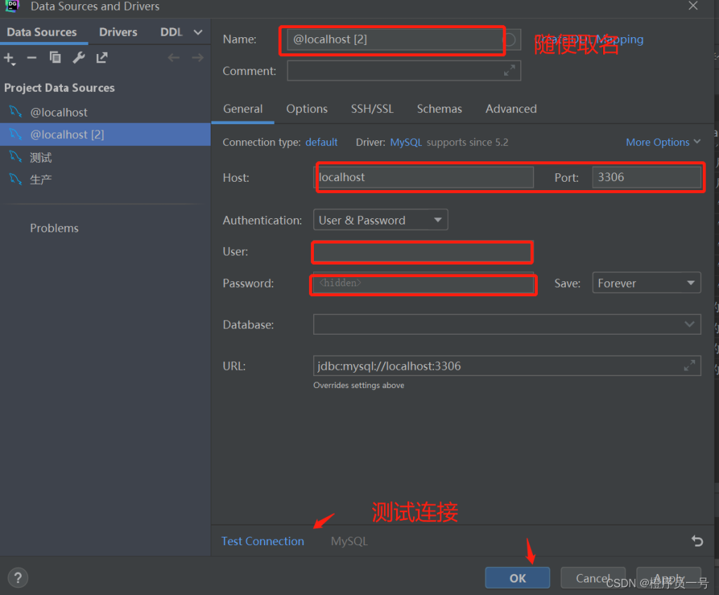Image resolution: width=719 pixels, height=595 pixels.
Task: Click the duplicate data source icon
Action: (x=55, y=58)
